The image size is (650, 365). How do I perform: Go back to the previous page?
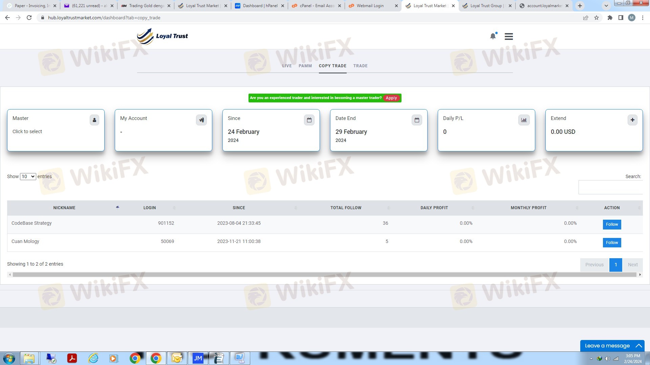click(x=7, y=18)
